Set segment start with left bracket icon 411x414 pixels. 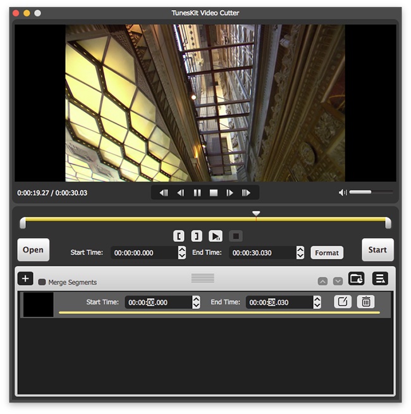[x=180, y=236]
